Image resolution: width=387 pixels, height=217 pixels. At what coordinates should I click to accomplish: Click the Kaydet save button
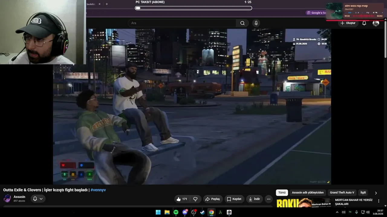(234, 199)
